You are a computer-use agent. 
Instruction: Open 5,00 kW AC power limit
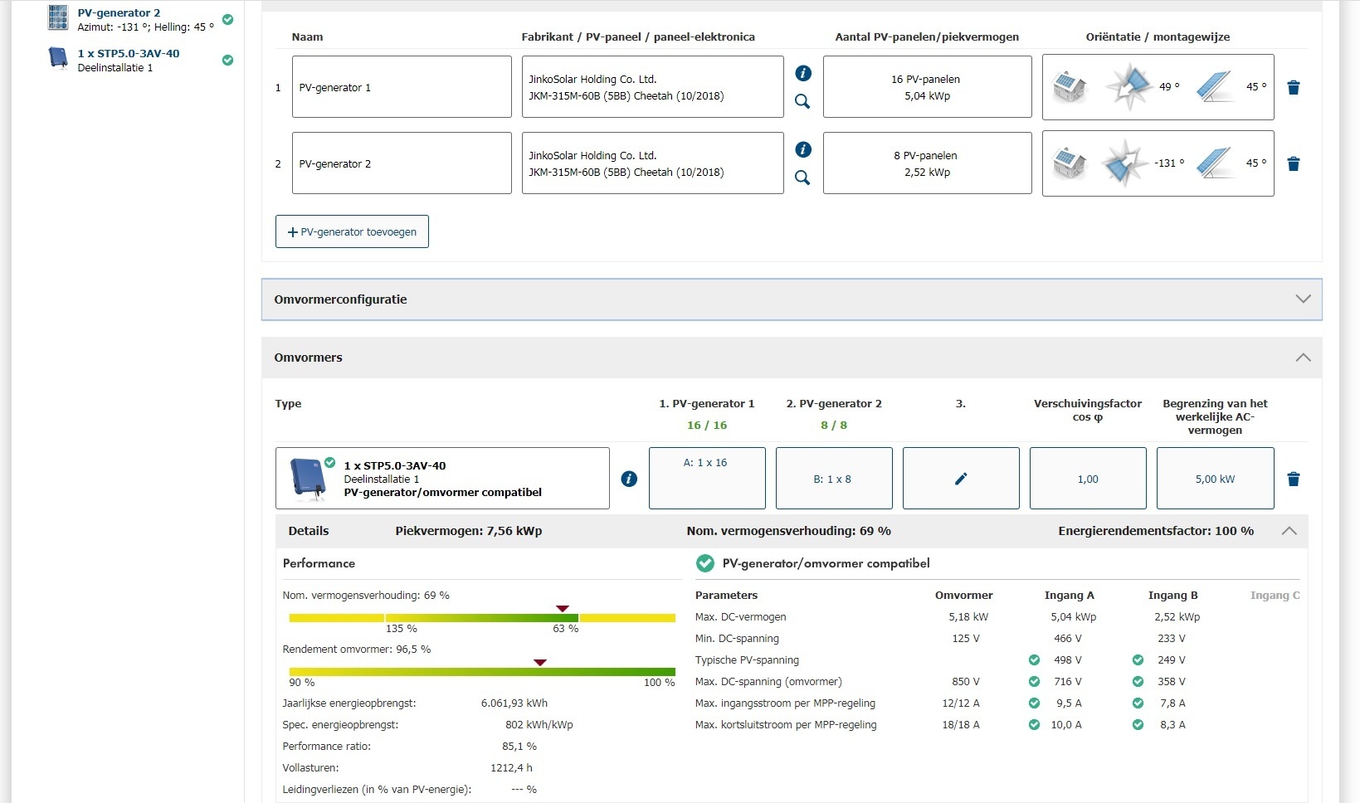click(x=1215, y=479)
